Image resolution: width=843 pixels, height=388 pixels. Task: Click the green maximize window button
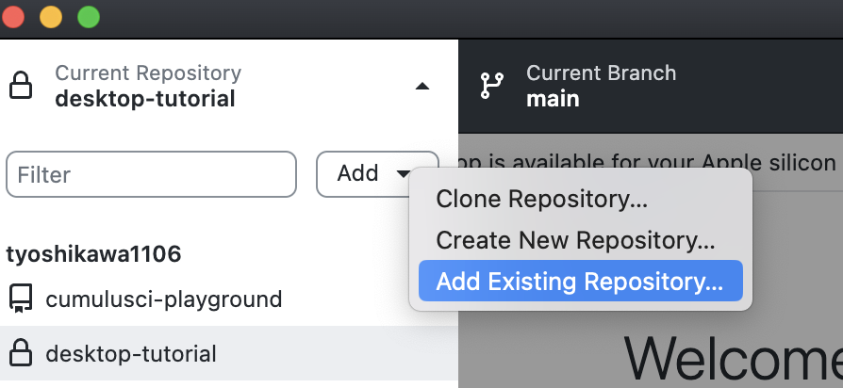click(x=88, y=17)
